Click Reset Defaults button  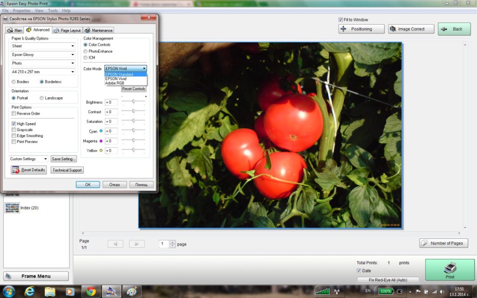tap(29, 170)
